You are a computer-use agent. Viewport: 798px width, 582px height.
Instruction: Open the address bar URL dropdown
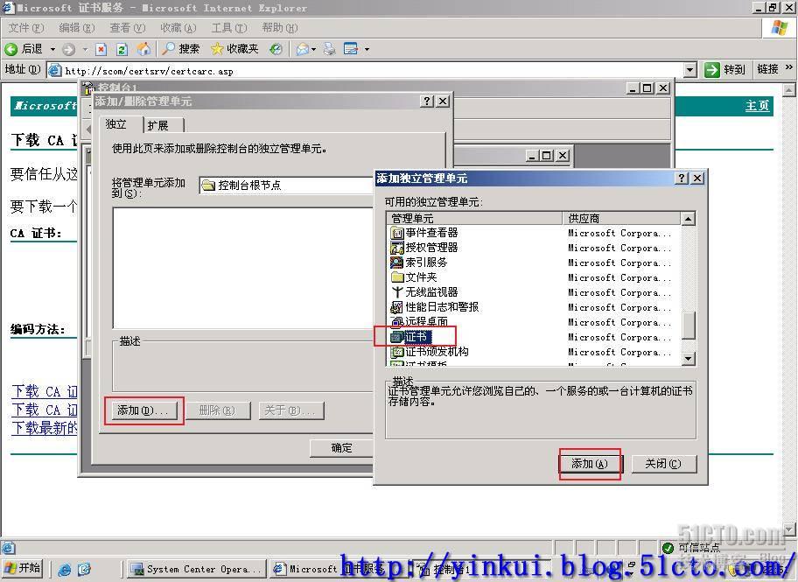[689, 70]
